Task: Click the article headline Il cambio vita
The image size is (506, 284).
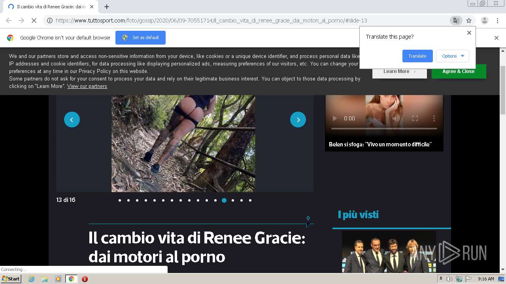Action: coord(197,248)
